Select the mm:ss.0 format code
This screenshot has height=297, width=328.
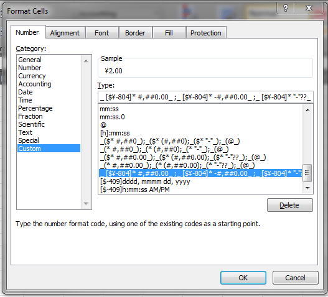[x=200, y=117]
